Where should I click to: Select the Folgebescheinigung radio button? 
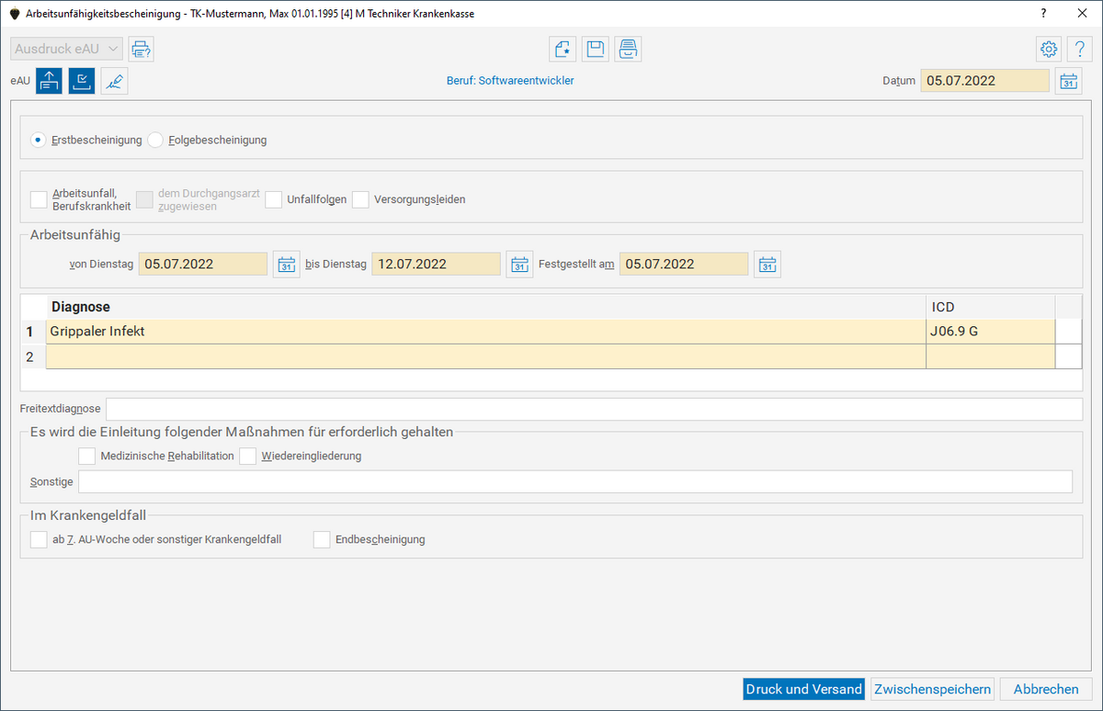click(155, 140)
